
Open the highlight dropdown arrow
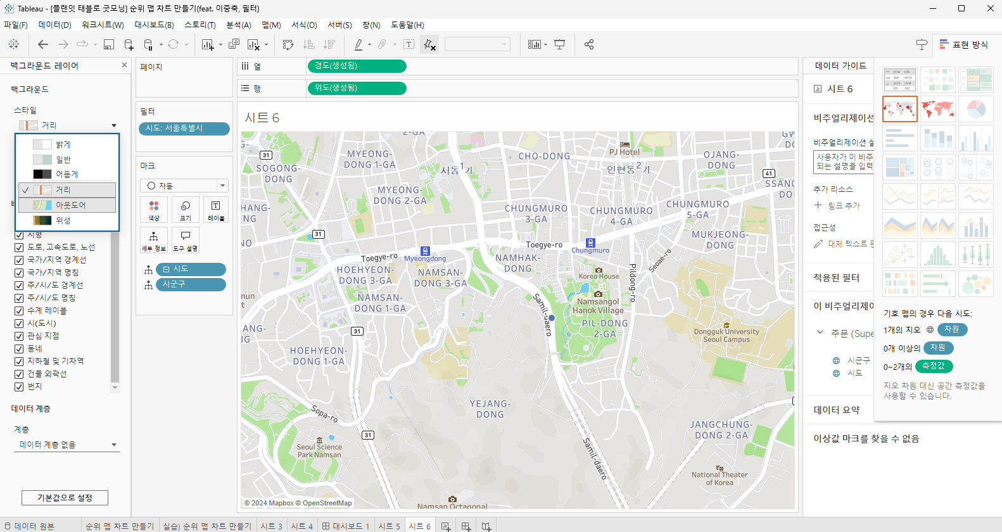pyautogui.click(x=369, y=44)
